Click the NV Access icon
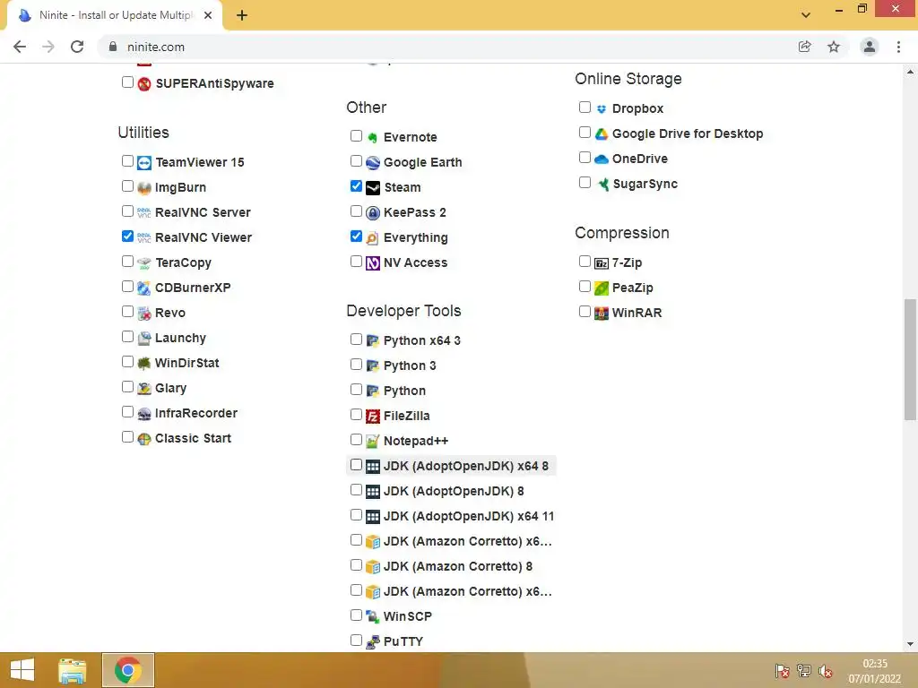This screenshot has width=918, height=688. 372,263
